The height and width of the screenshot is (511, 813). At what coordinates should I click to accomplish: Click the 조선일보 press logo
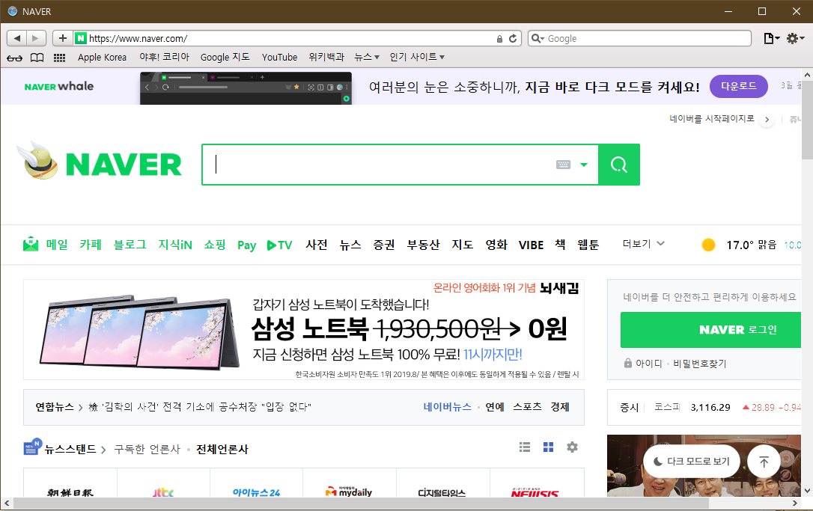(70, 493)
